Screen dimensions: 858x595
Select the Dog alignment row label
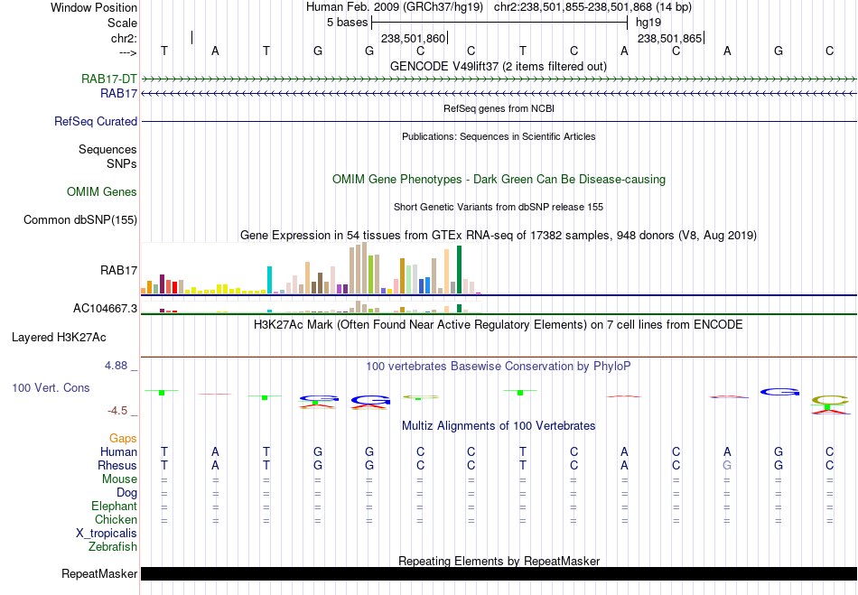[x=127, y=493]
